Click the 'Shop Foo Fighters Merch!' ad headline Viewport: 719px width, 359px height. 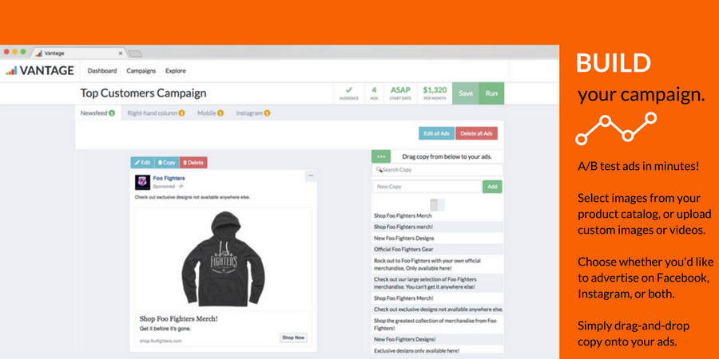179,318
